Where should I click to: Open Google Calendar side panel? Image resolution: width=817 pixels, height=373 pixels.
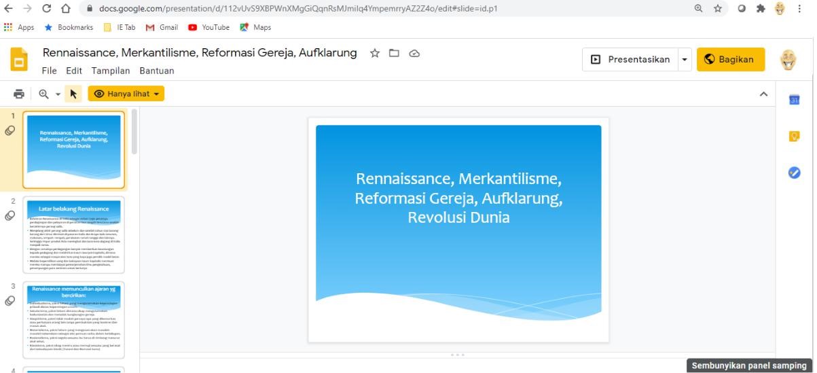pos(794,100)
